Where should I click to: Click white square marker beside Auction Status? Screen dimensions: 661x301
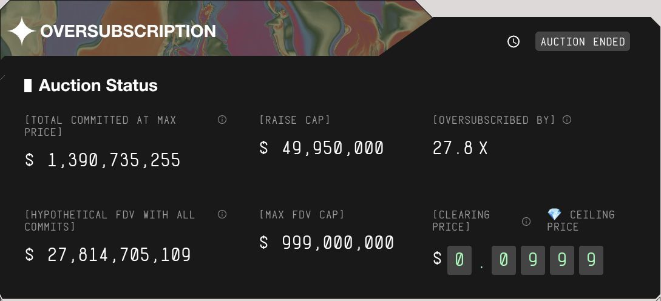click(28, 86)
